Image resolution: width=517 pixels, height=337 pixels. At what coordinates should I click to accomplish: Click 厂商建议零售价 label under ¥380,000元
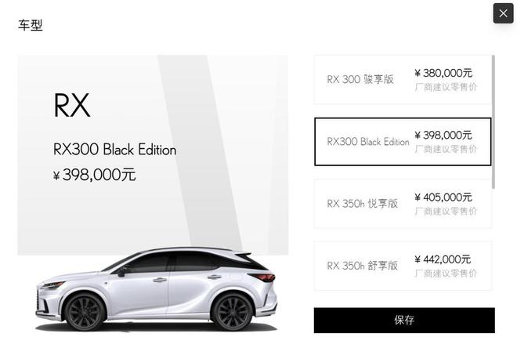coord(446,87)
